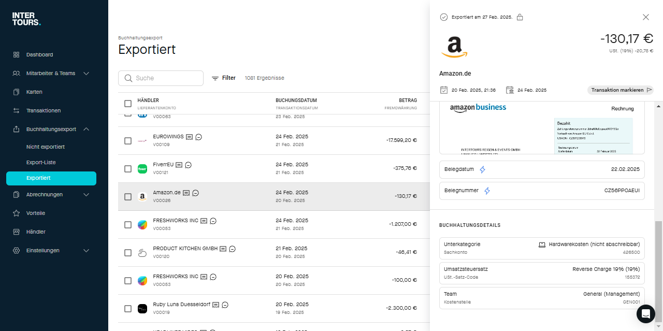
Task: Collapse the Buchhaltungsexport section
Action: click(86, 129)
